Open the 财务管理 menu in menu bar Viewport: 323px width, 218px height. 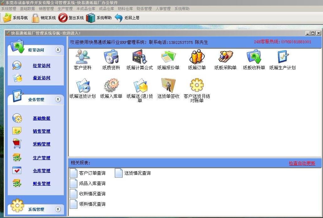[144, 9]
